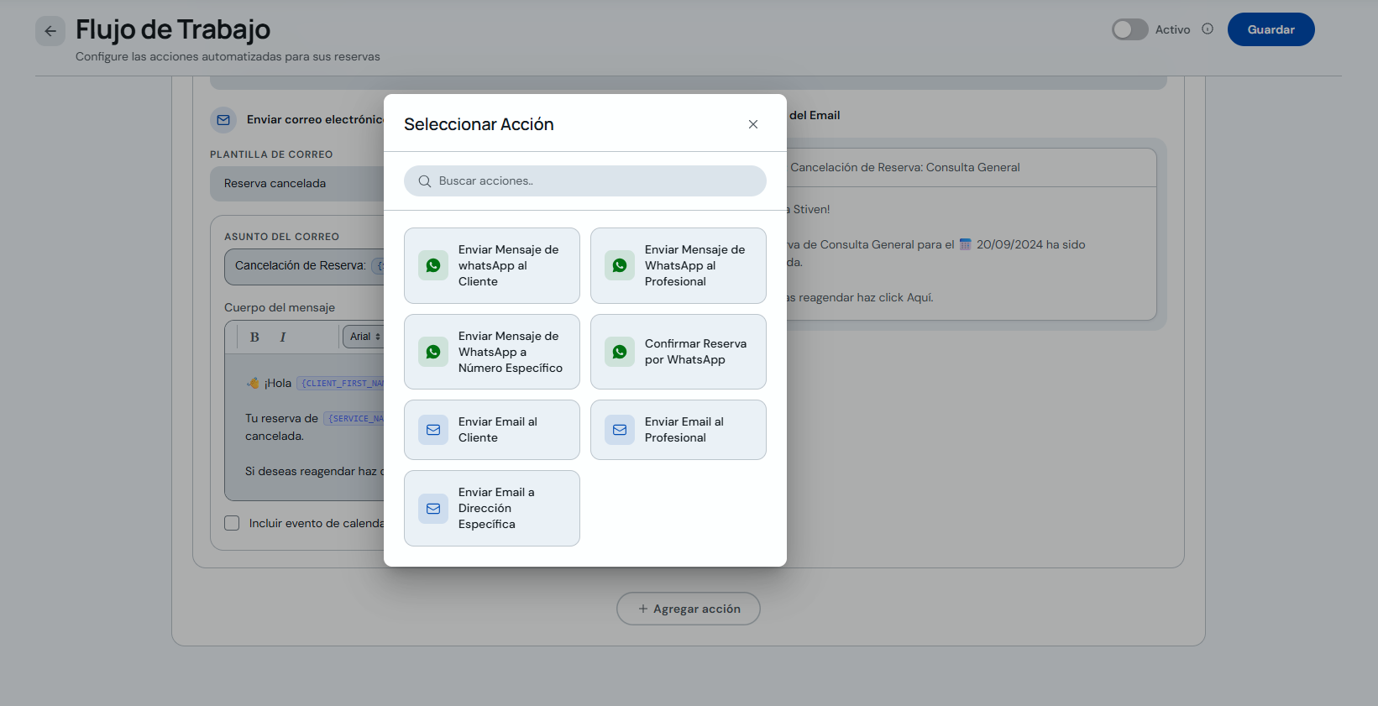Close the Seleccionar Acción dialog
The image size is (1378, 706).
pyautogui.click(x=753, y=124)
